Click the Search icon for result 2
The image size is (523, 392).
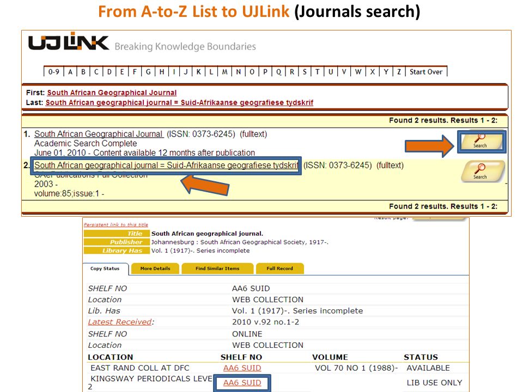pos(483,171)
